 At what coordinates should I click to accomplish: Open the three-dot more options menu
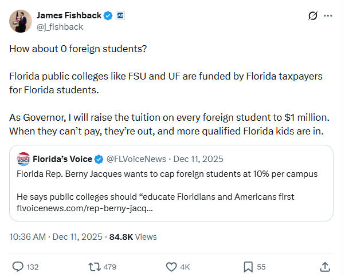tap(328, 15)
